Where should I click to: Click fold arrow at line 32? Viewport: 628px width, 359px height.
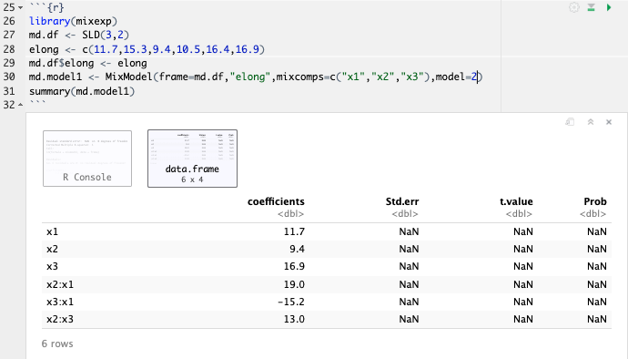[20, 105]
